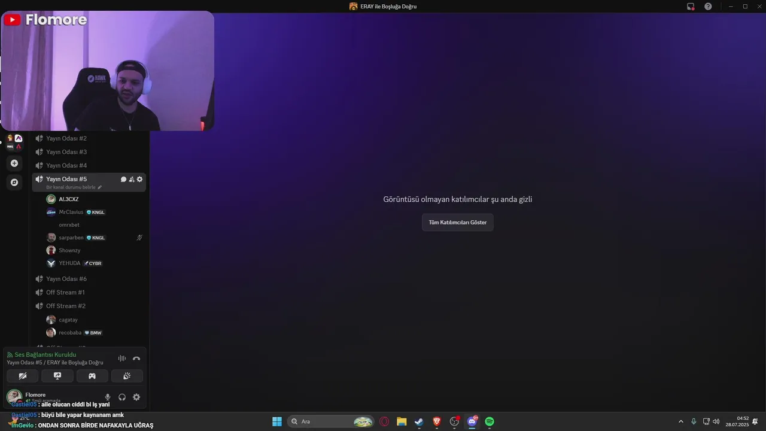Viewport: 766px width, 431px height.
Task: Open the notifications bell in taskbar
Action: pos(755,421)
